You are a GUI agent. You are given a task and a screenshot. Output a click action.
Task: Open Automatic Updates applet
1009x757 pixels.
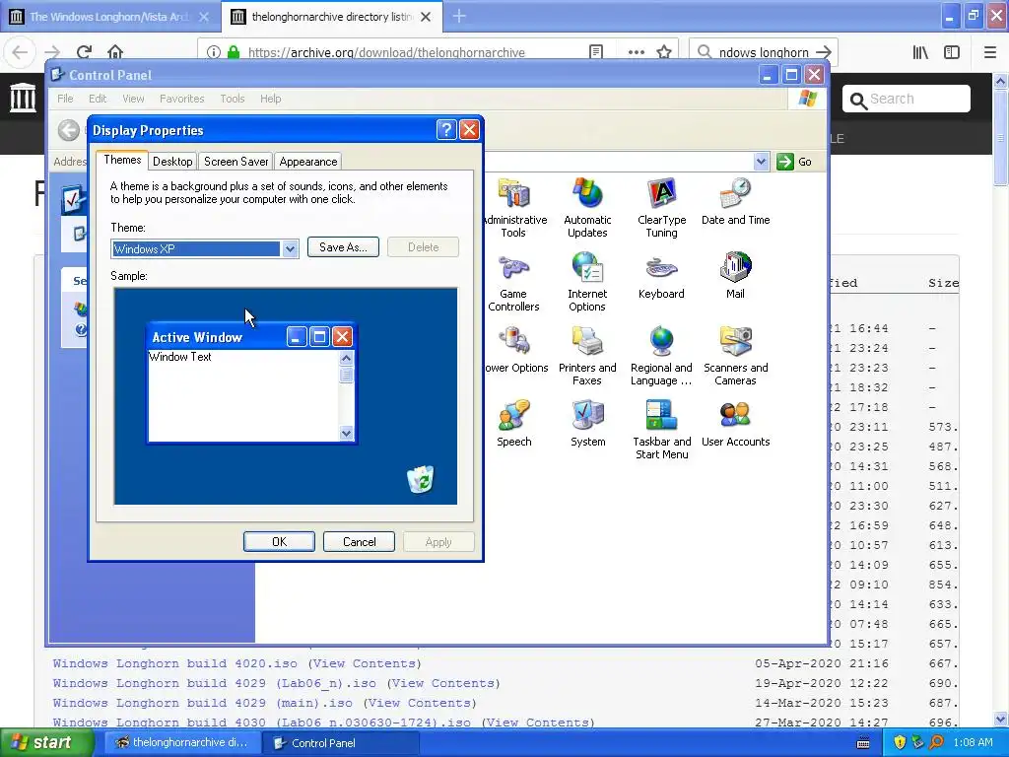click(x=587, y=207)
